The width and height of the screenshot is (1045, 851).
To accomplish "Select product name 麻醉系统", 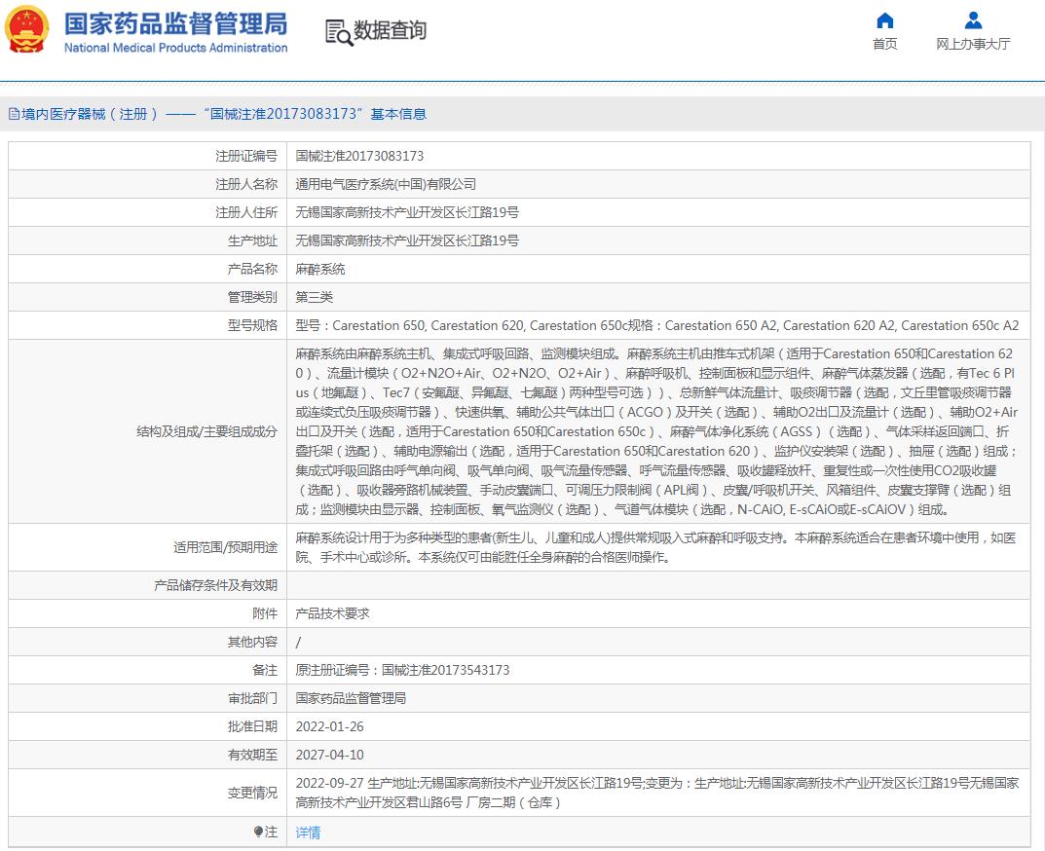I will click(x=320, y=270).
